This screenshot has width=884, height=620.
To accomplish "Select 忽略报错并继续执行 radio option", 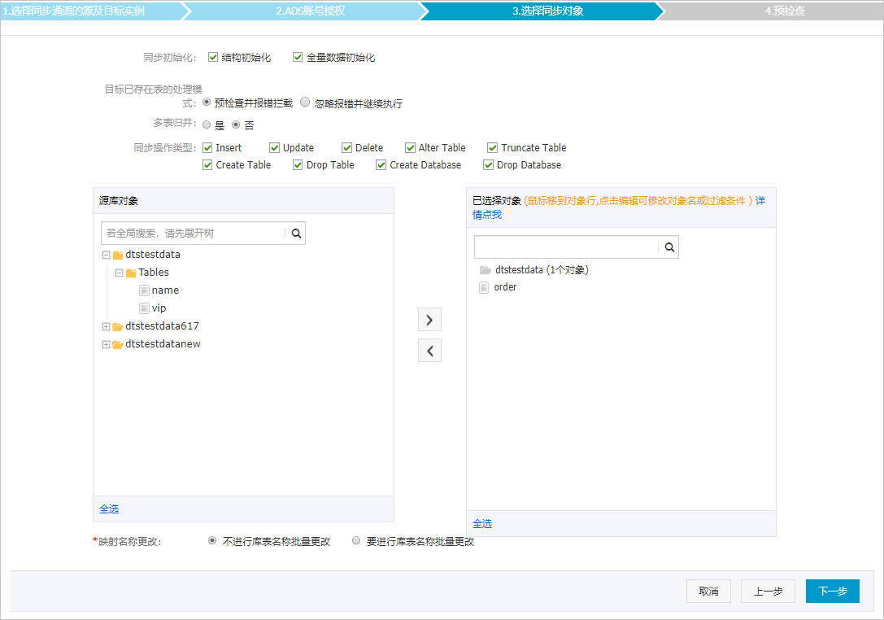I will [305, 102].
